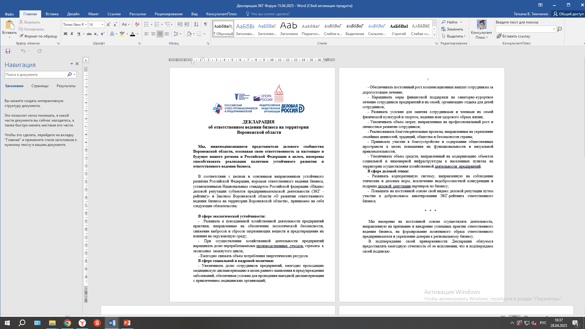Open the Файл tab
Image resolution: width=585 pixels, height=329 pixels.
[x=9, y=14]
